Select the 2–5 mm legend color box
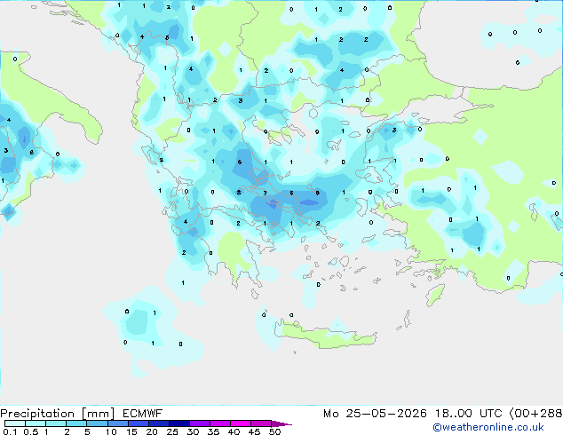The image size is (563, 435). pyautogui.click(x=76, y=423)
